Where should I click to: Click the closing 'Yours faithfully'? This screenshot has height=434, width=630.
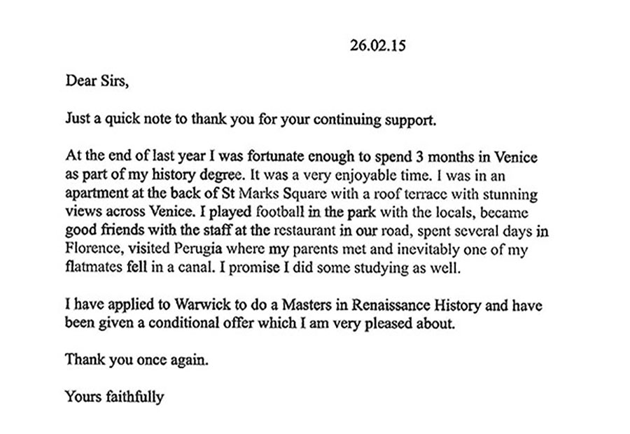tap(115, 397)
